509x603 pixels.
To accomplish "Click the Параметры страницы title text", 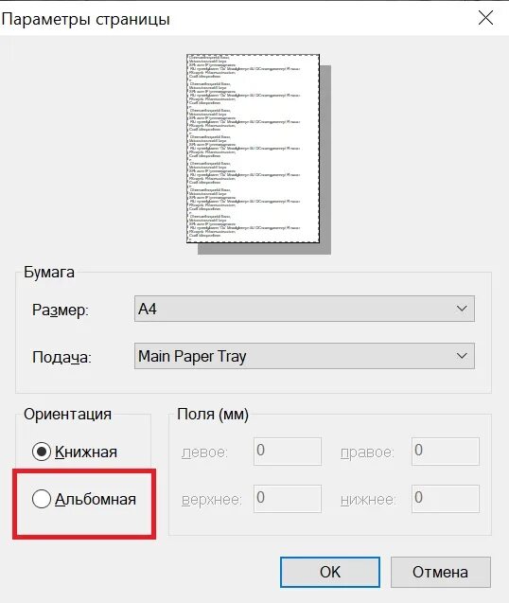I will pos(85,19).
